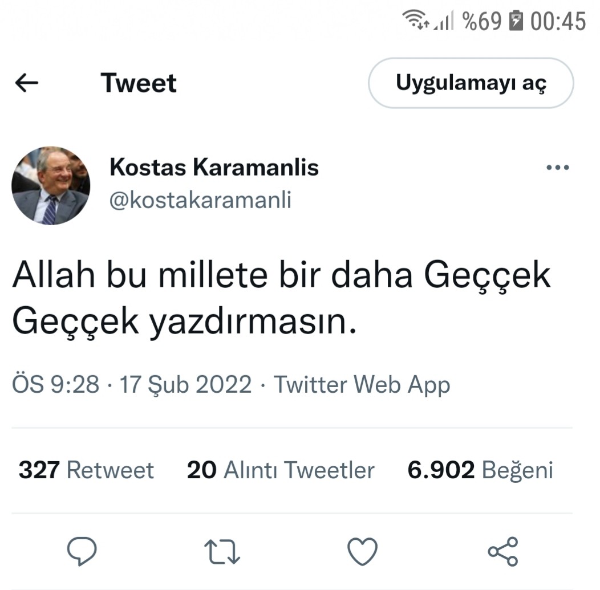The image size is (600, 590).
Task: Reply using the speech bubble icon
Action: click(82, 551)
